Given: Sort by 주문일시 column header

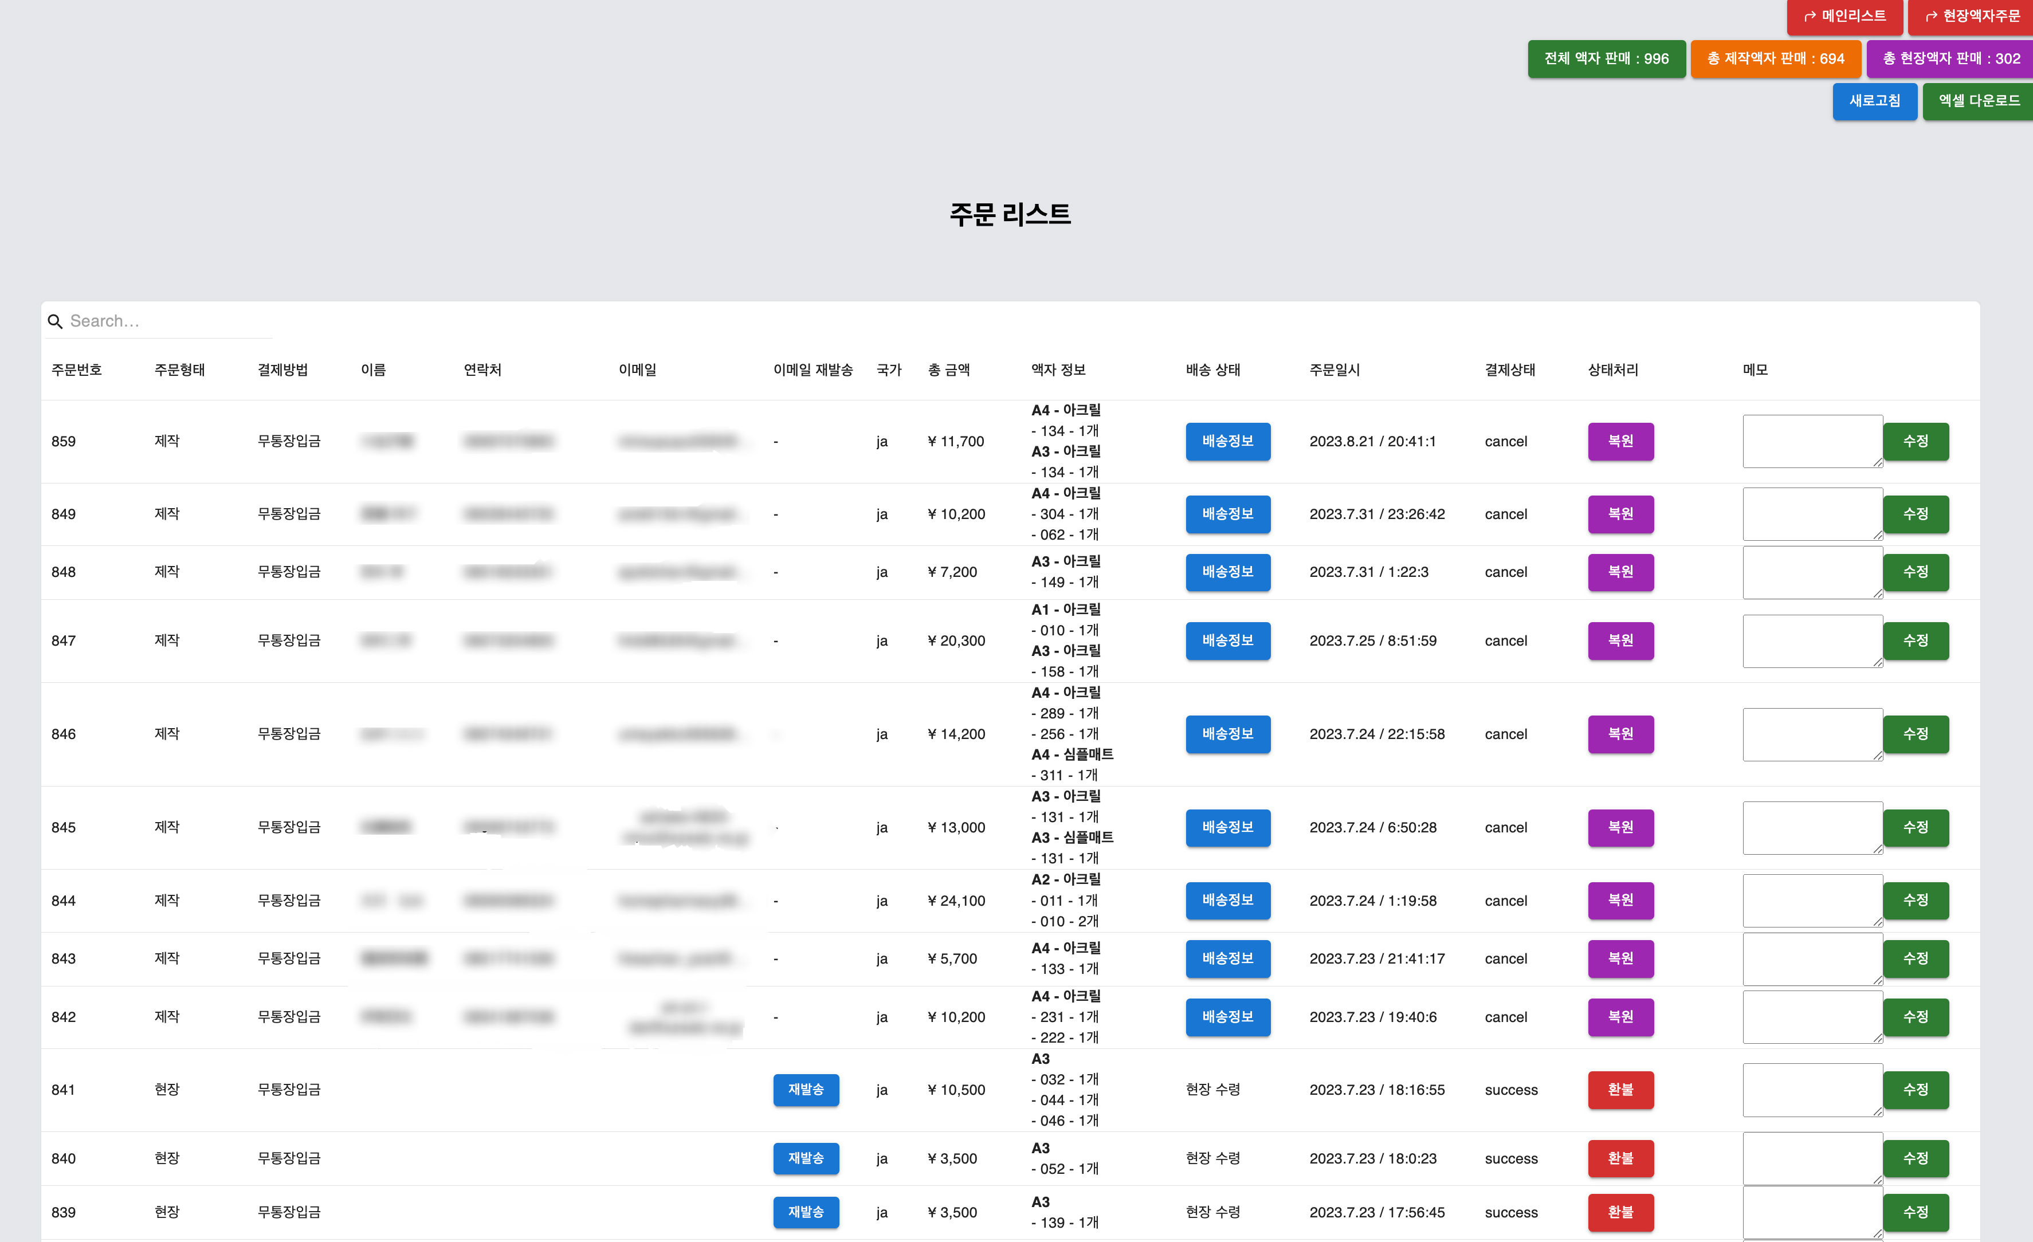Looking at the screenshot, I should click(1334, 370).
